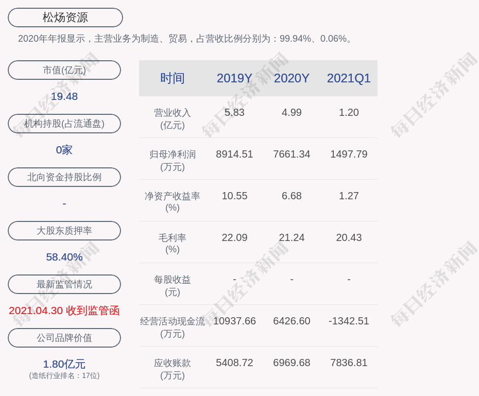Click the 毛利率 row label

pos(173,243)
